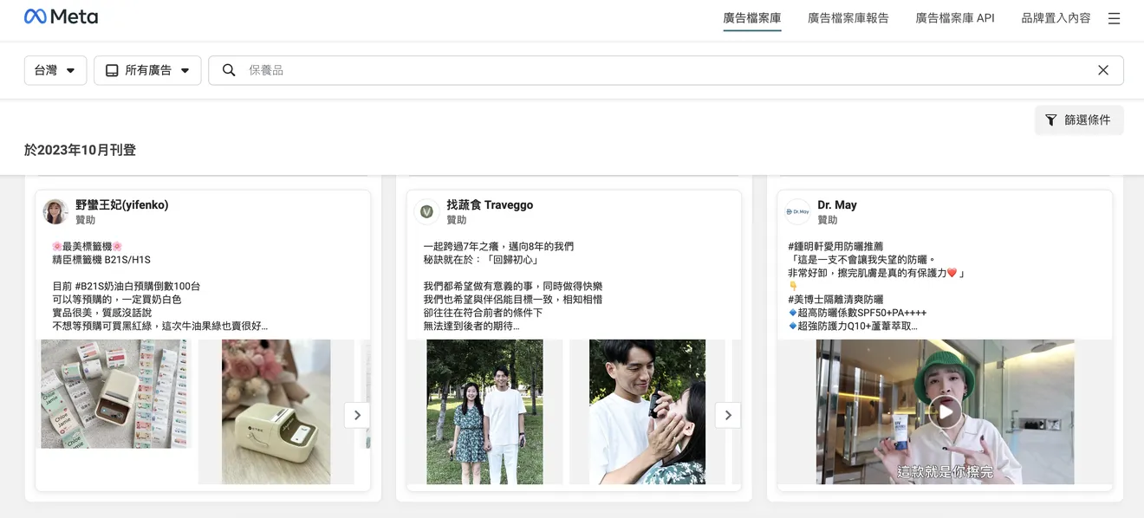The height and width of the screenshot is (518, 1144).
Task: Click the 於2023年10月刊登 heading
Action: point(80,151)
